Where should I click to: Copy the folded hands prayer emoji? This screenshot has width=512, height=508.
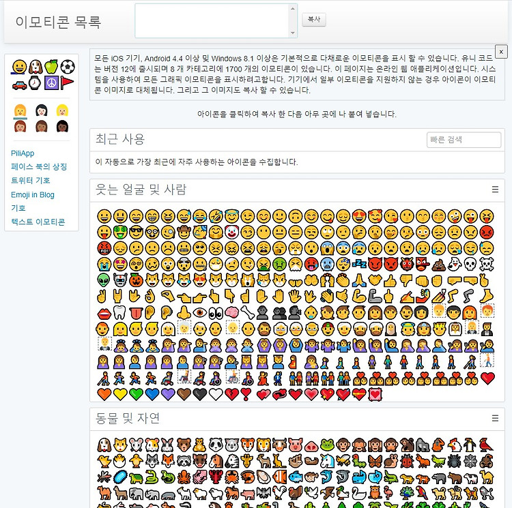coord(359,280)
